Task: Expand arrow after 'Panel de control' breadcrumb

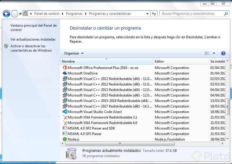Action: [63, 14]
